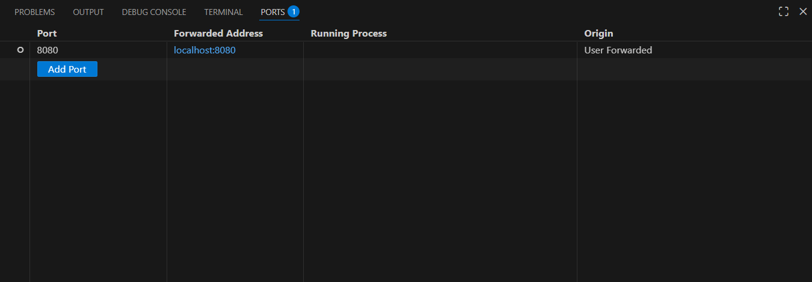Click the Port column header
812x282 pixels.
[x=47, y=34]
